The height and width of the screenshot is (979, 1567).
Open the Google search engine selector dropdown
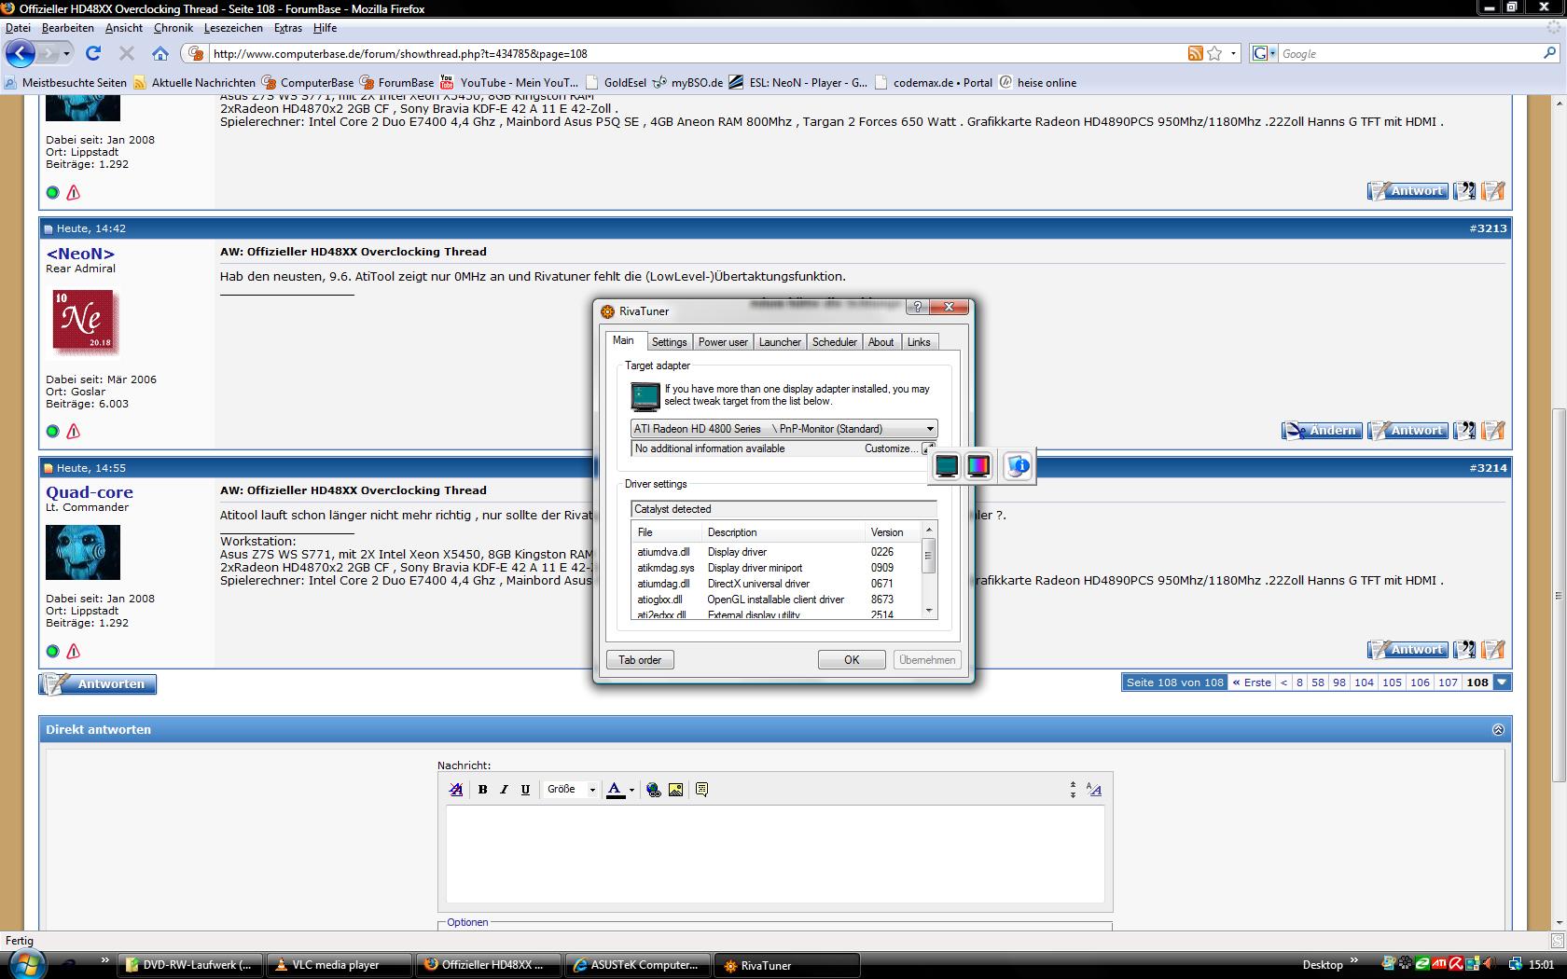click(1264, 53)
